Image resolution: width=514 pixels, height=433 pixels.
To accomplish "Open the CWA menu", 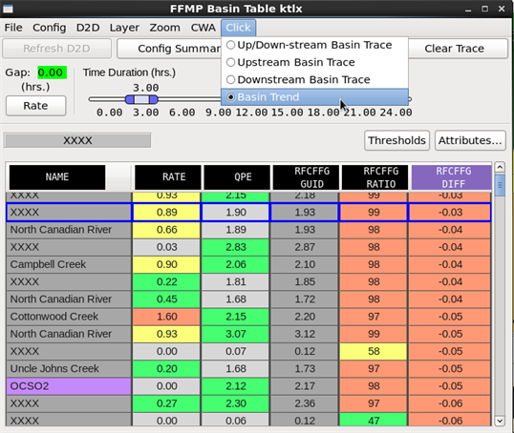I will tap(203, 28).
